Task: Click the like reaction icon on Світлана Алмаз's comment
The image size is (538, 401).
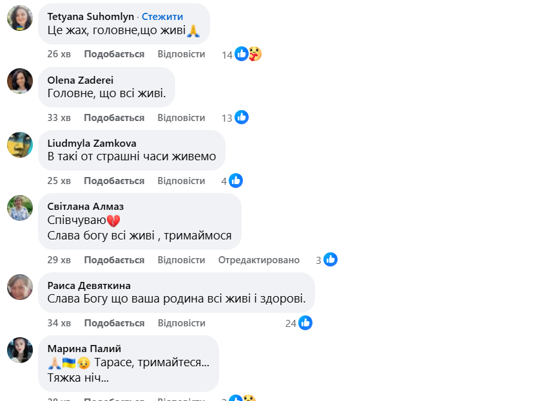Action: pyautogui.click(x=331, y=259)
